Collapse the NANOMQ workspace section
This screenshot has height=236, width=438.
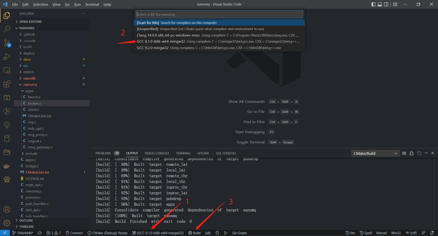click(x=52, y=28)
